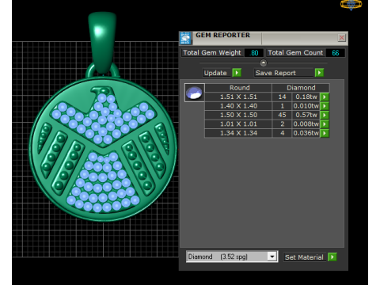Viewport: 380px width, 285px height.
Task: Click the 0.010tw weight cell
Action: 306,106
